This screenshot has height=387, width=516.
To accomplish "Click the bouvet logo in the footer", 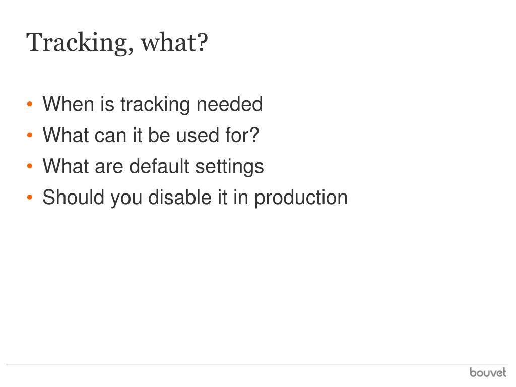I will (x=488, y=372).
